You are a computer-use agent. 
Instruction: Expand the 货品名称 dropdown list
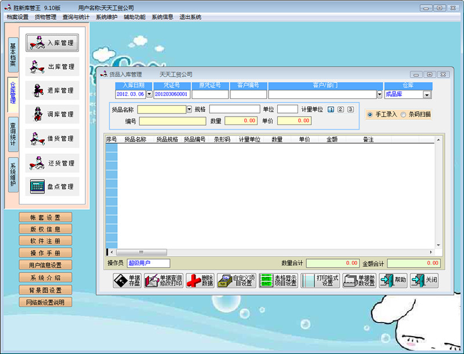point(189,109)
